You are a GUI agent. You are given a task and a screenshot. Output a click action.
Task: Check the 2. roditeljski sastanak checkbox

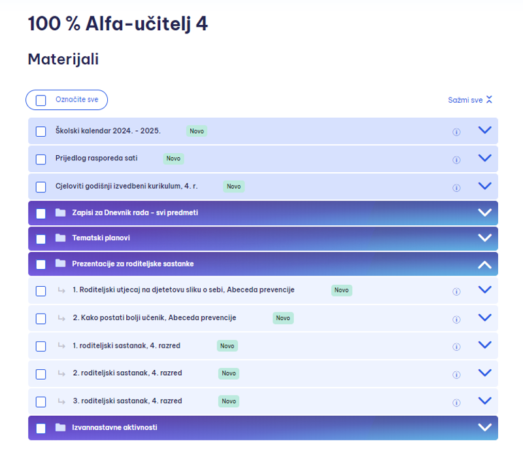click(41, 374)
